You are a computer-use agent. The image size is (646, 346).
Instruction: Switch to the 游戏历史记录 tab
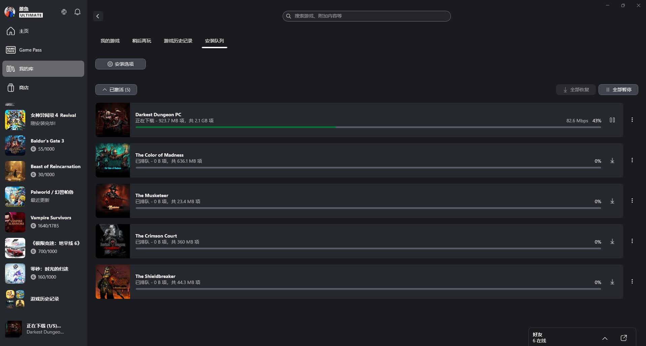coord(178,41)
